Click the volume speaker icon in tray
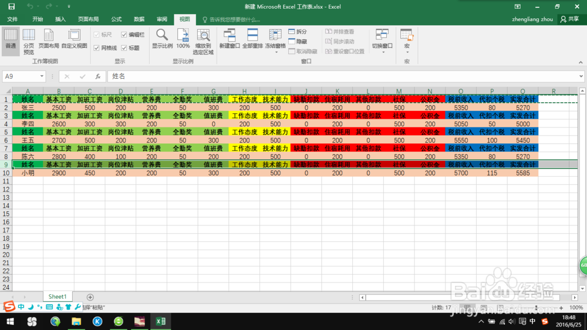This screenshot has width=587, height=330. [512, 321]
